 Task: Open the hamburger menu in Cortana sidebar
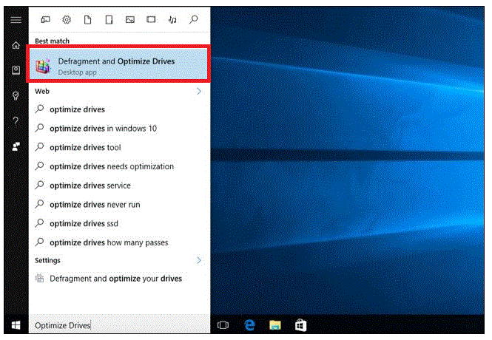click(16, 20)
